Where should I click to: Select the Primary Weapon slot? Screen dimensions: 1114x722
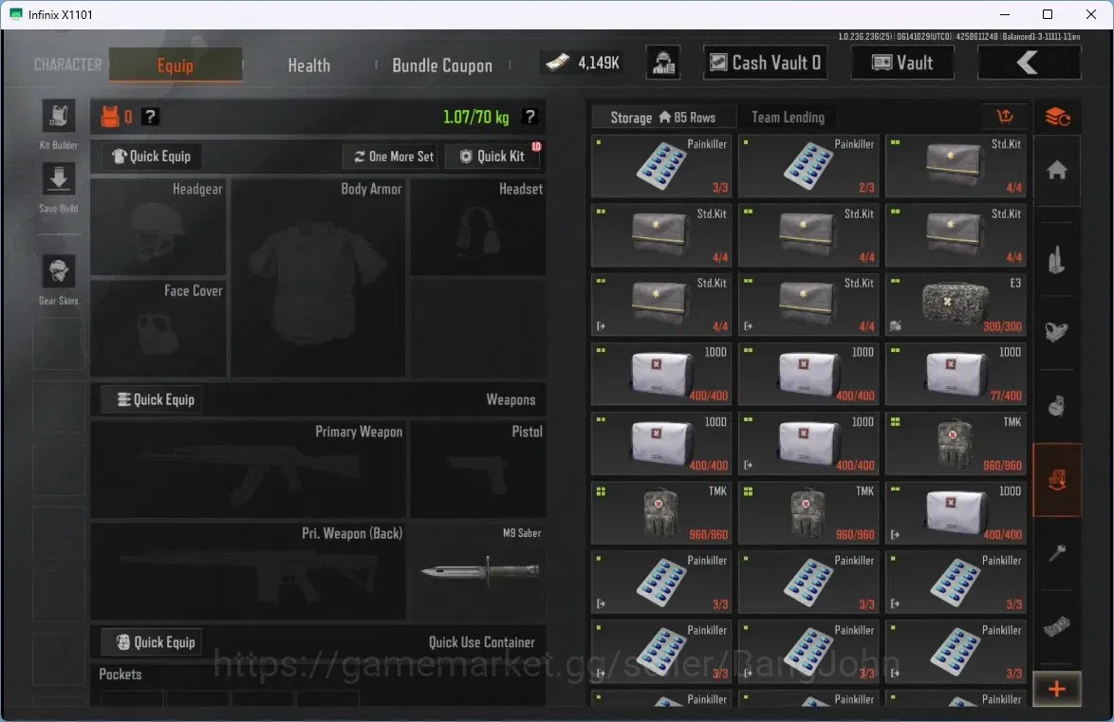coord(249,469)
